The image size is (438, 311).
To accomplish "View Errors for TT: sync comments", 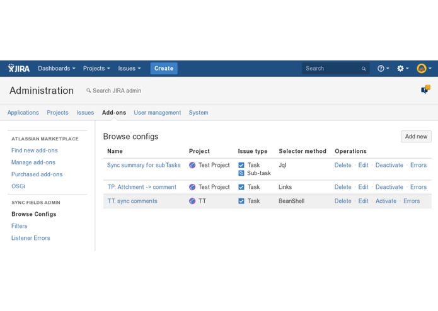I will click(x=412, y=201).
